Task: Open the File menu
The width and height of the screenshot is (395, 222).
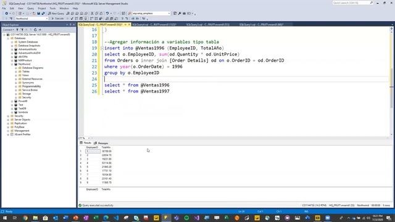Action: pos(4,8)
